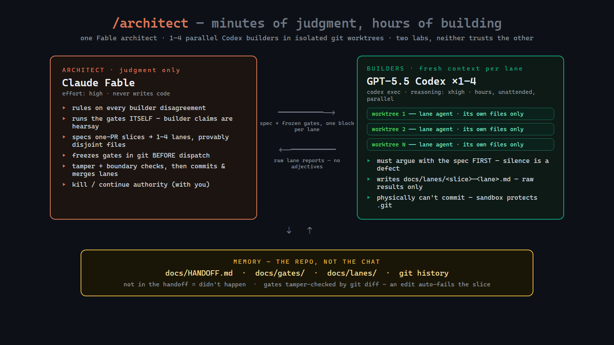Click 'docs/lanes/' path
The height and width of the screenshot is (345, 614).
[x=352, y=273]
